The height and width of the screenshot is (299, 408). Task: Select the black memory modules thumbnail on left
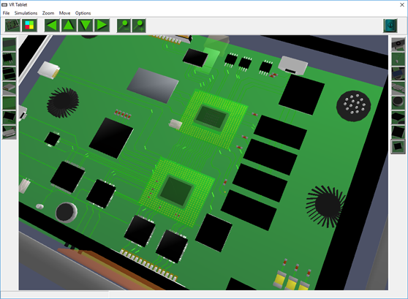(x=9, y=74)
